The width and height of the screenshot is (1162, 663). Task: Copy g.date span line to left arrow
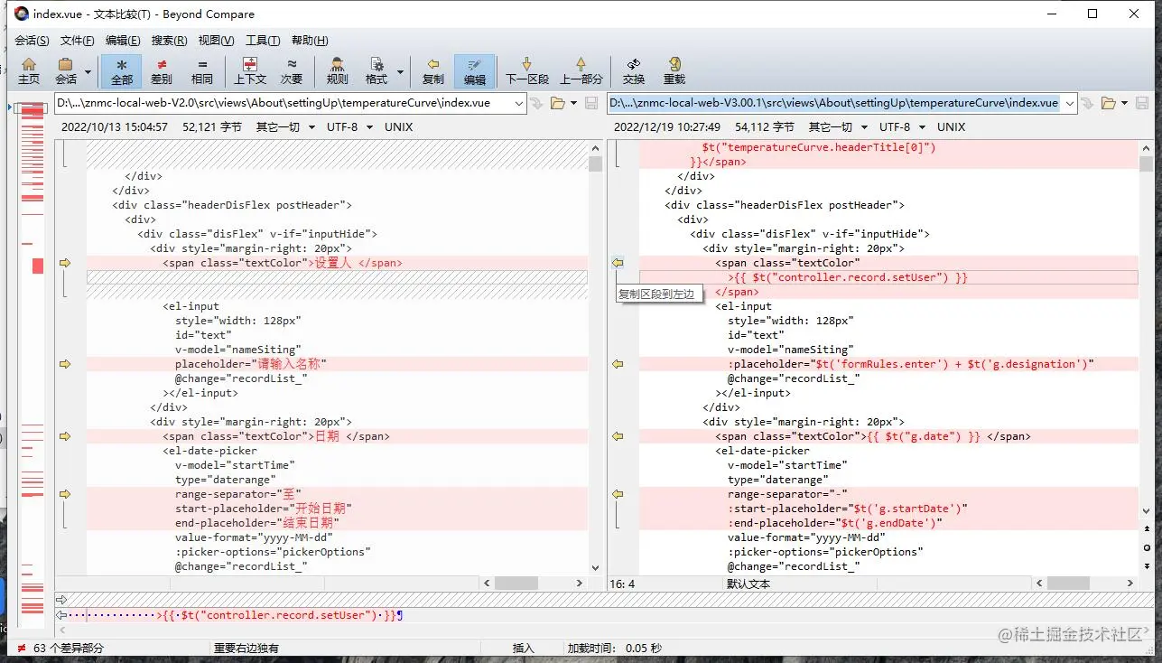pos(618,436)
